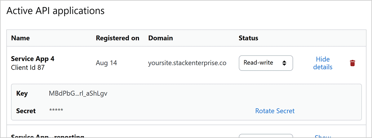Click the Active API applications heading

pyautogui.click(x=55, y=11)
